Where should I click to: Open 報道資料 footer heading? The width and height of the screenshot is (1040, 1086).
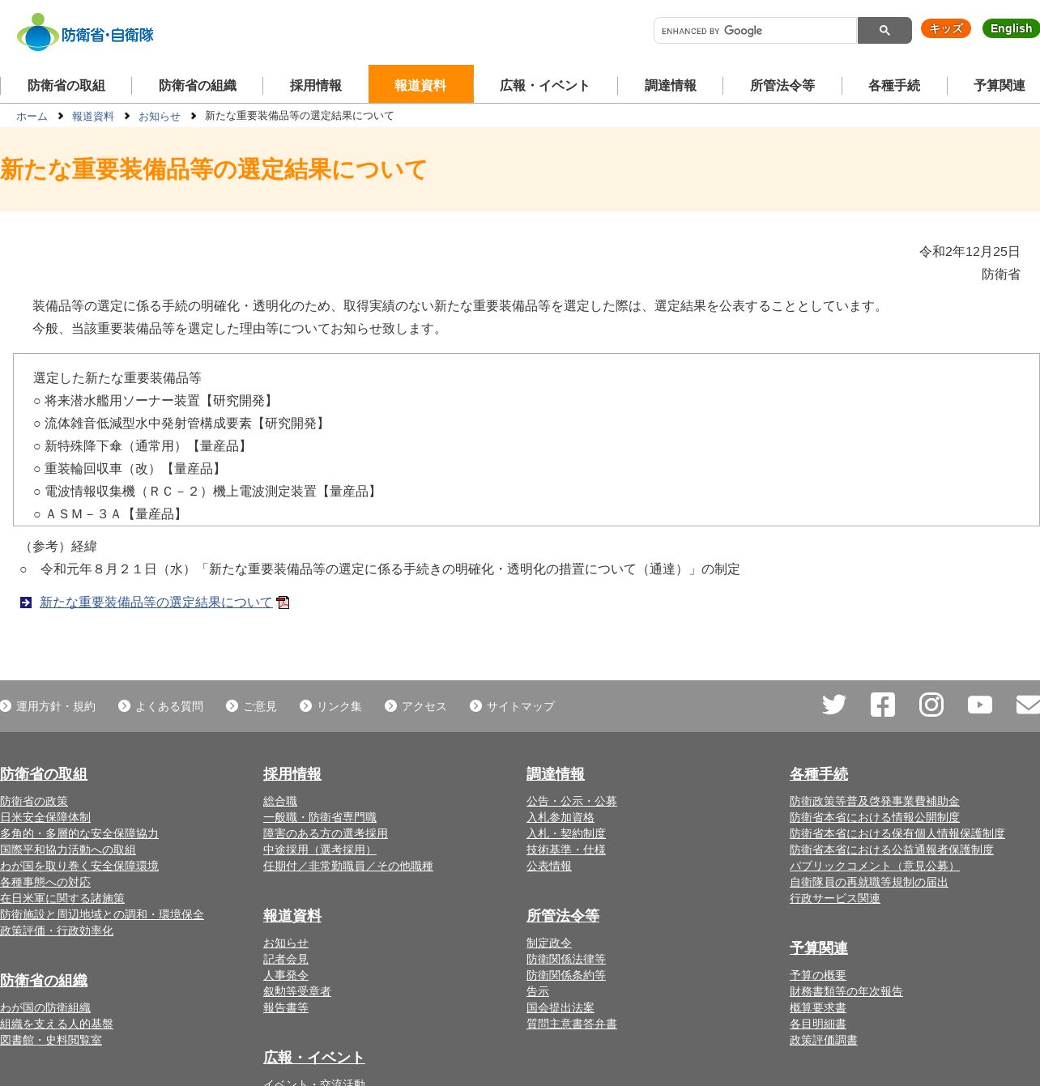coord(292,916)
